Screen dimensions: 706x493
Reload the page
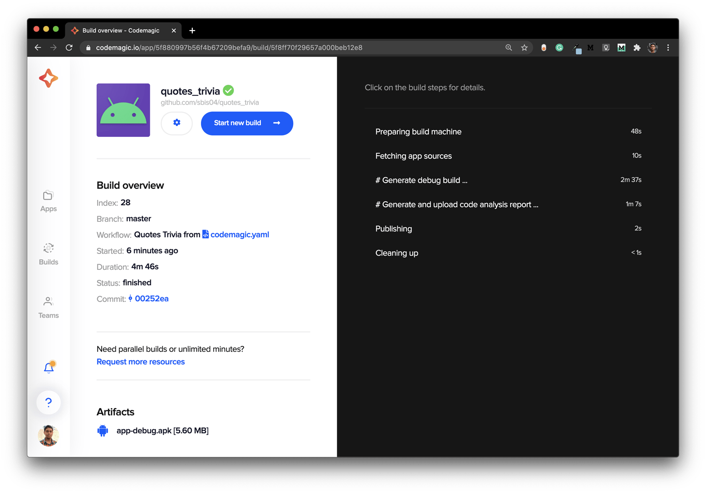69,47
